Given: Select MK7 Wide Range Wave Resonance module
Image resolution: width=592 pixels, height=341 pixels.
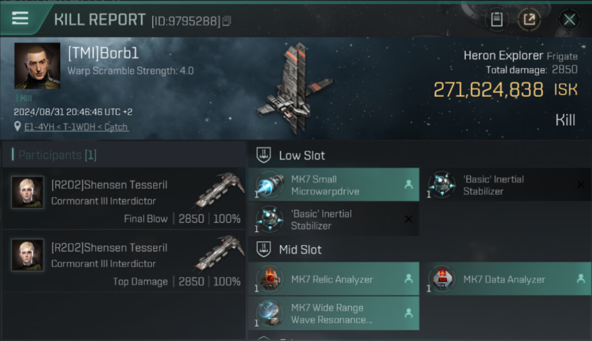Looking at the screenshot, I should point(334,313).
